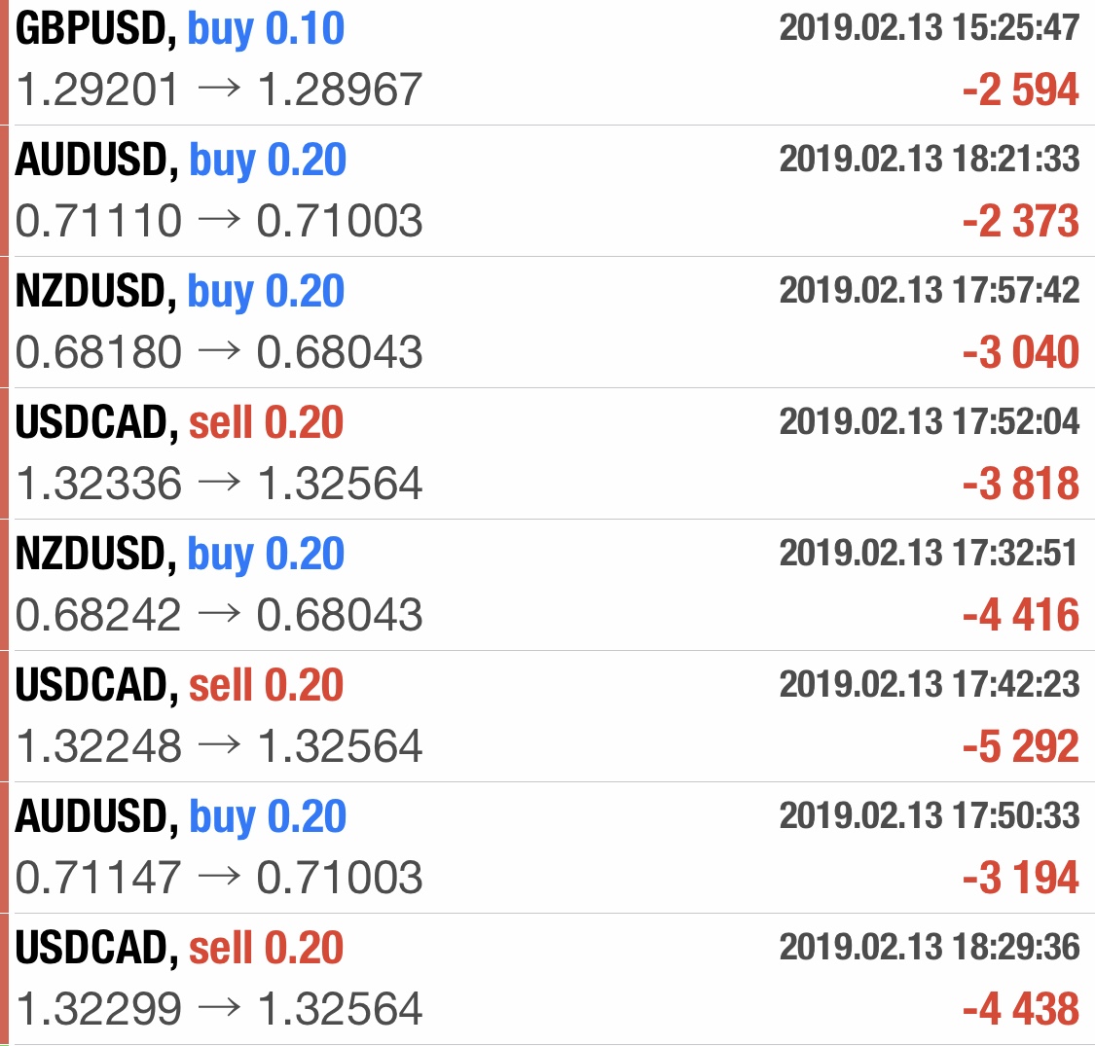Screen dimensions: 1095x1046
Task: Tap the -3 194 loss value
Action: (x=1020, y=879)
